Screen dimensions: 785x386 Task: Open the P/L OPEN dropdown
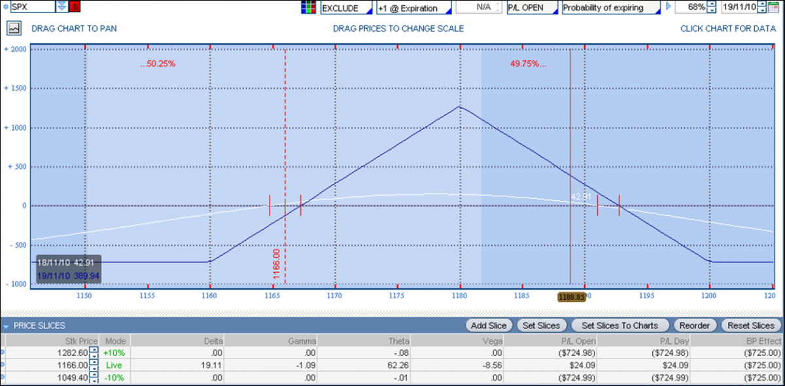pos(531,7)
